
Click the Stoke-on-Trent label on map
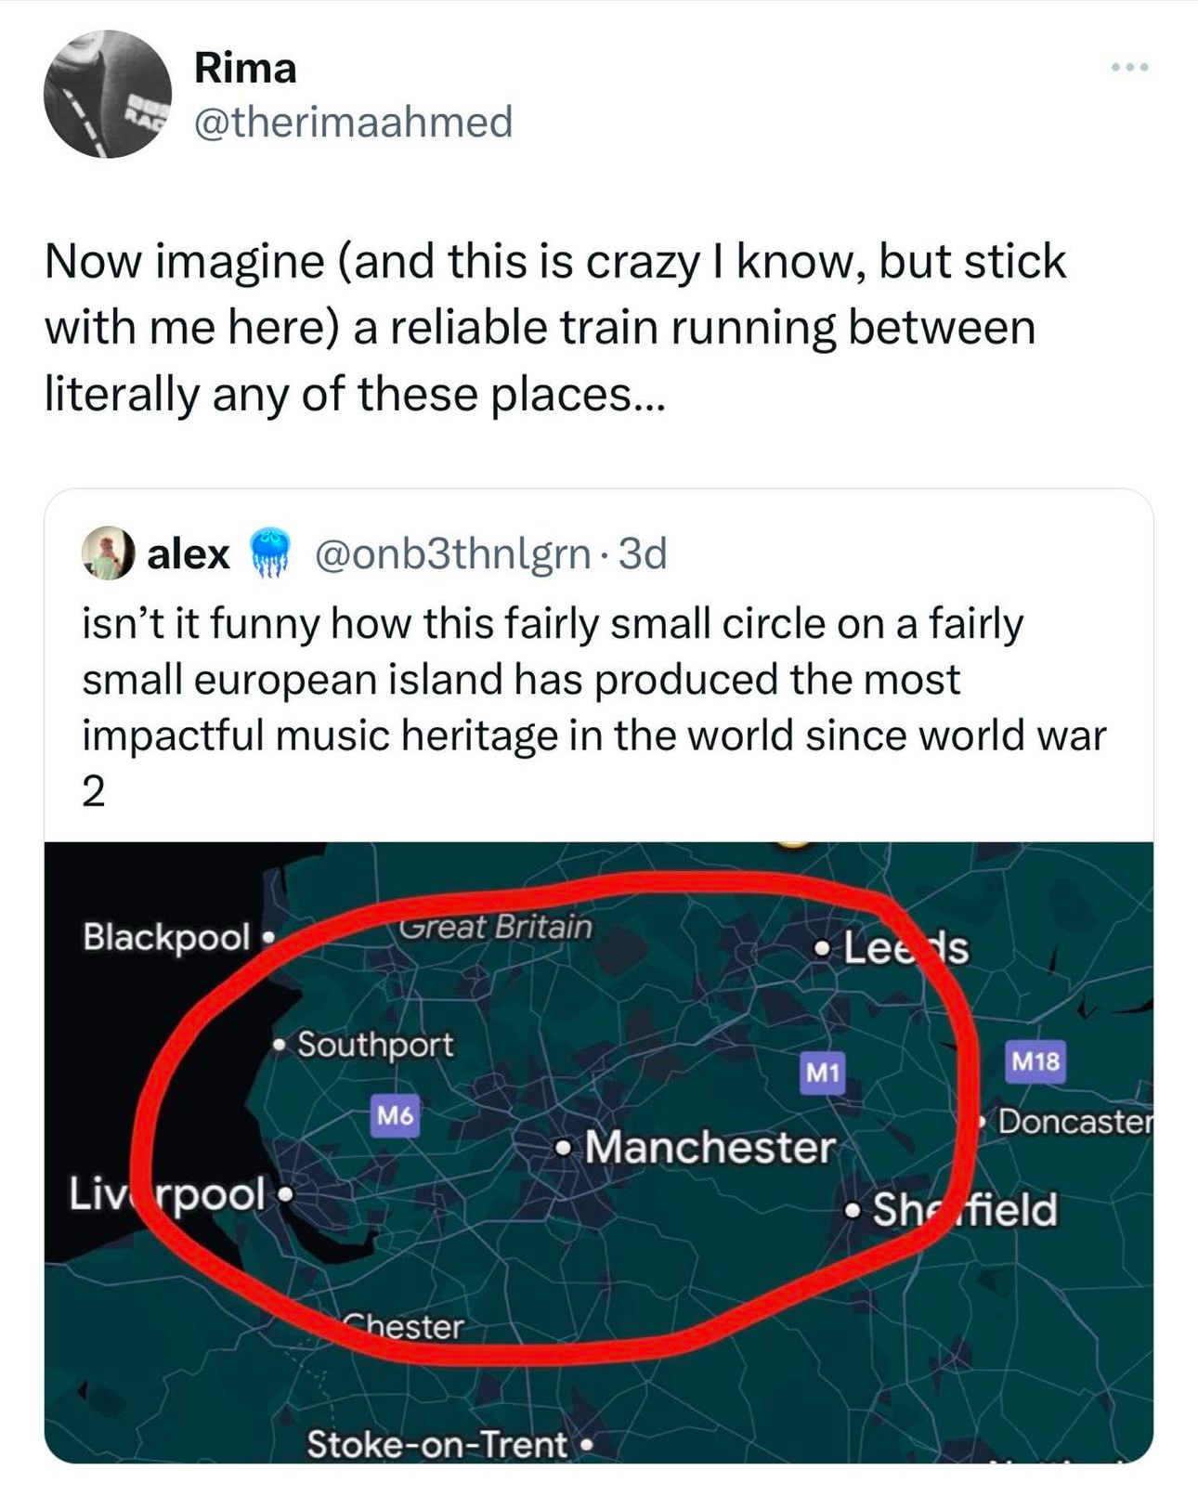coord(437,1444)
